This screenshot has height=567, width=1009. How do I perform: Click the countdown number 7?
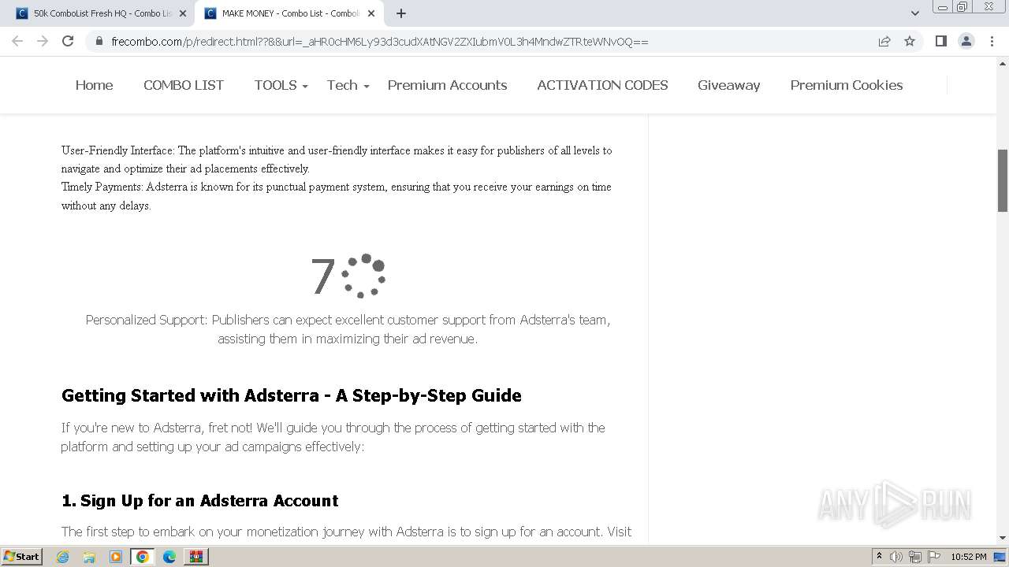click(x=322, y=276)
